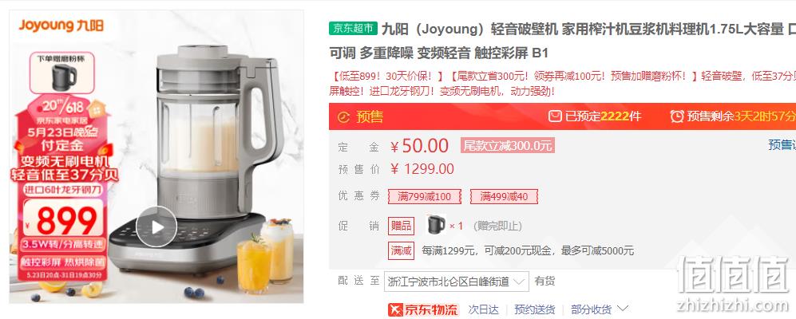Click the 满减 promotion label
This screenshot has width=796, height=319.
point(401,250)
